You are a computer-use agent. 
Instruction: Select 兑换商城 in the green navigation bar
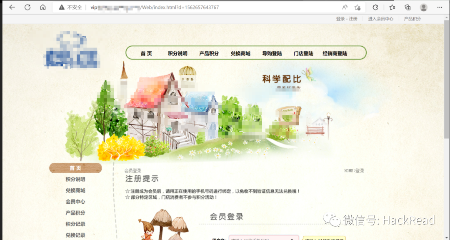click(x=240, y=53)
